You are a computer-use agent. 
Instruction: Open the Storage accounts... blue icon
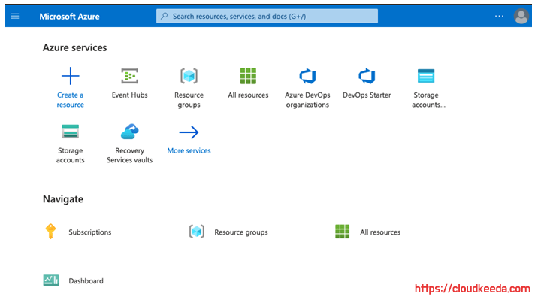pos(426,76)
